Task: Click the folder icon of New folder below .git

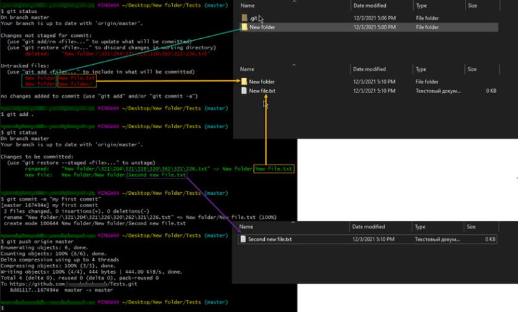Action: pos(244,28)
